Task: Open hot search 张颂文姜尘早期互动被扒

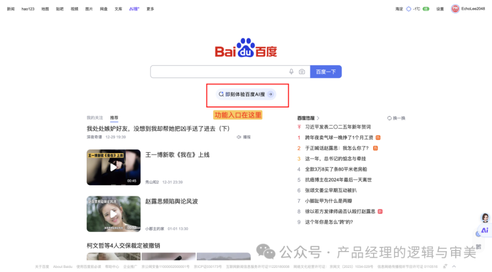Action: tap(331, 191)
